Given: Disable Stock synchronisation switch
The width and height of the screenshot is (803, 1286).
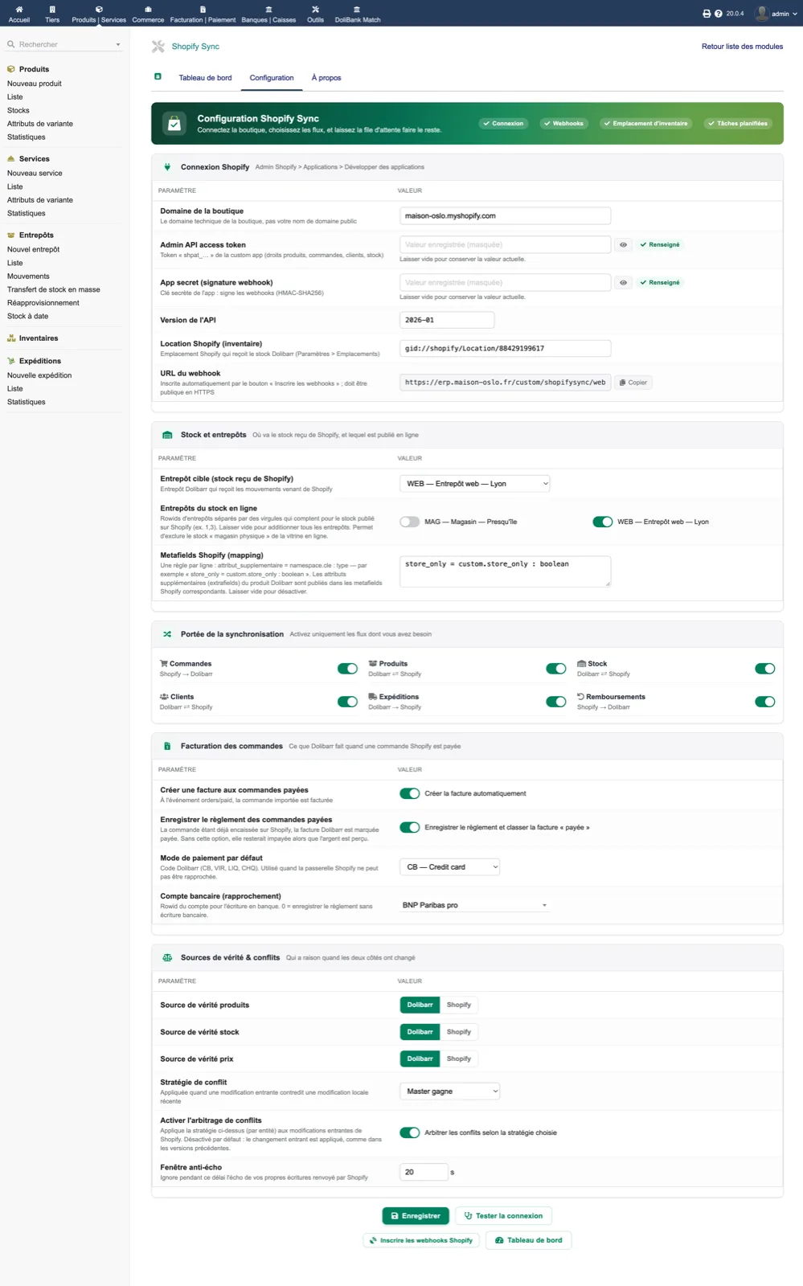Looking at the screenshot, I should click(765, 669).
